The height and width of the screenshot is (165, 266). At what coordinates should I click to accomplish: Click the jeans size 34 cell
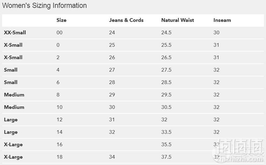coord(112,157)
